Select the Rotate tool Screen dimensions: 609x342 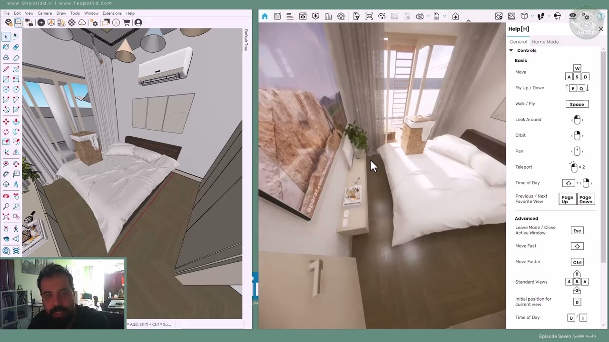pos(6,132)
